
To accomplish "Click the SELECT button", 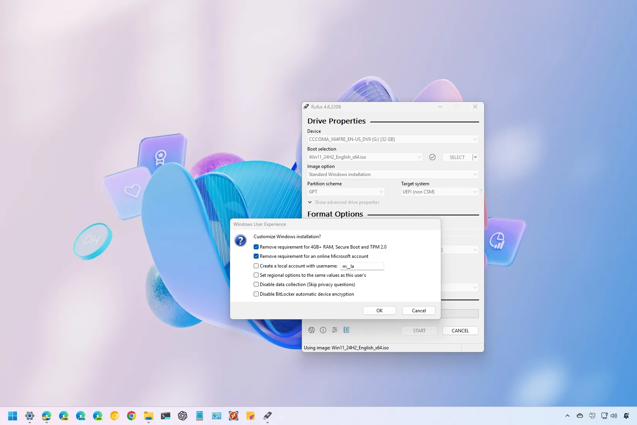I will [x=457, y=157].
